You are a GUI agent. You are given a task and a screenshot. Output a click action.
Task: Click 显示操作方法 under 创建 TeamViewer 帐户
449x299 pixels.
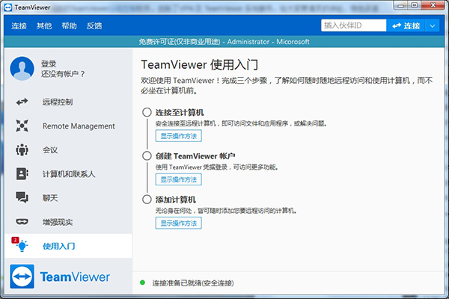(179, 179)
